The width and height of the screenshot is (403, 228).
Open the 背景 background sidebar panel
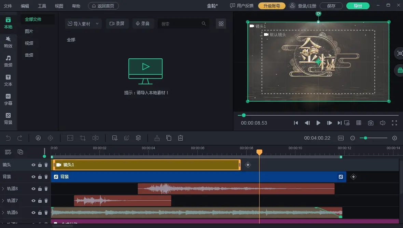(x=8, y=118)
